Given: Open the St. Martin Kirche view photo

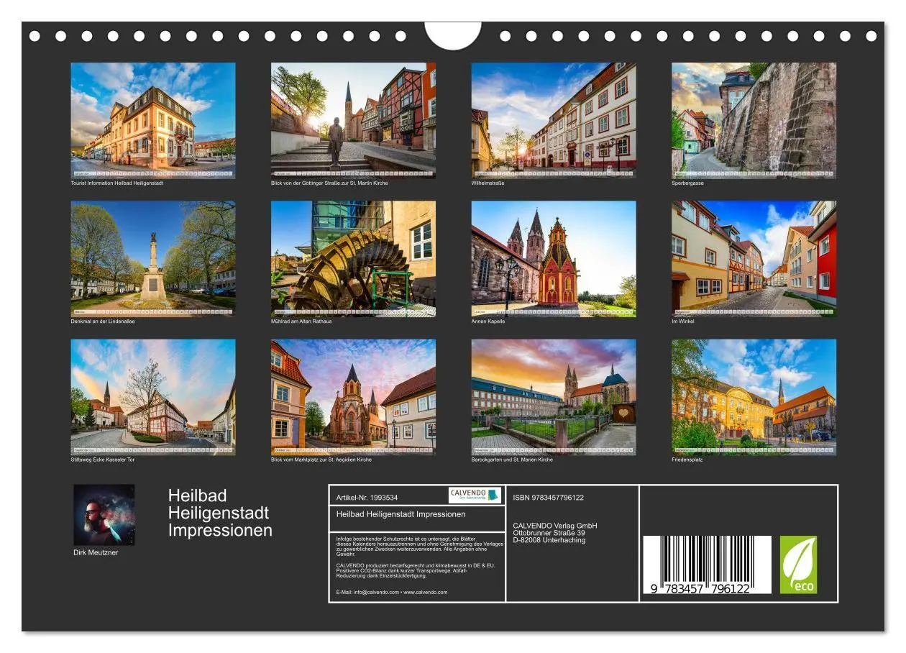Looking at the screenshot, I should (353, 120).
